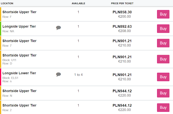Click the green color bar on Longside Upper Tier
This screenshot has width=173, height=114.
coord(1,28)
